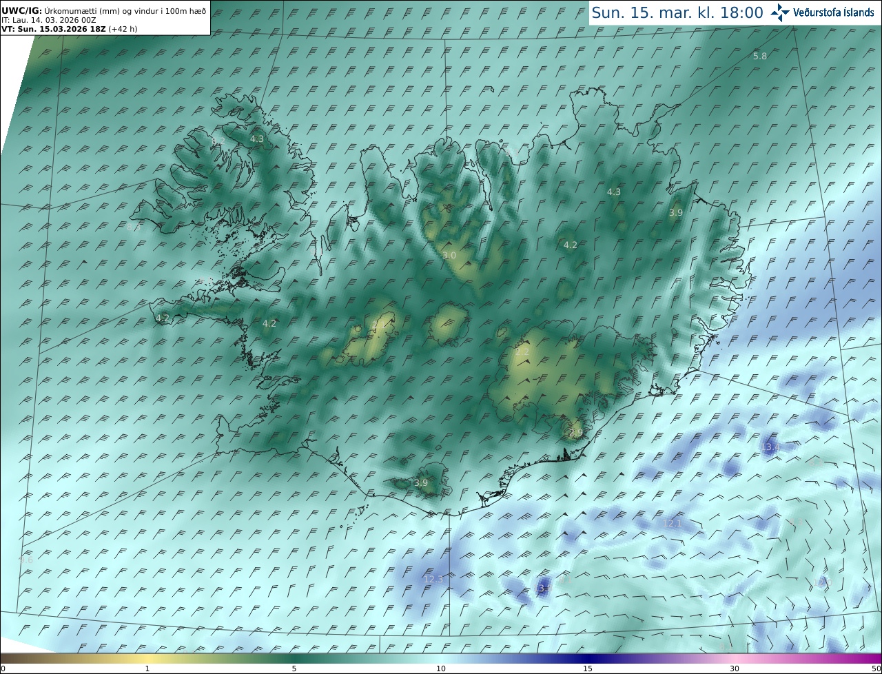882x674 pixels.
Task: Click the colorbar tick label 50
Action: tap(876, 668)
